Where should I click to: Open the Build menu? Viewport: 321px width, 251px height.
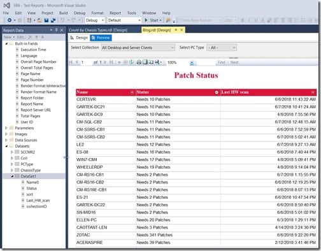click(63, 13)
